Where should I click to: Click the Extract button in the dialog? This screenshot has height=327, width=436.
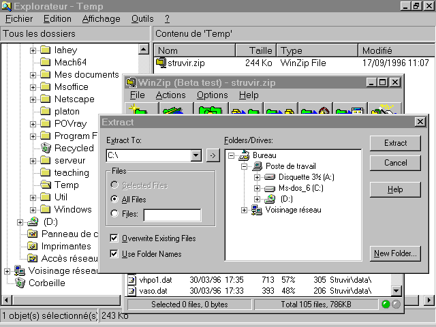click(x=395, y=143)
